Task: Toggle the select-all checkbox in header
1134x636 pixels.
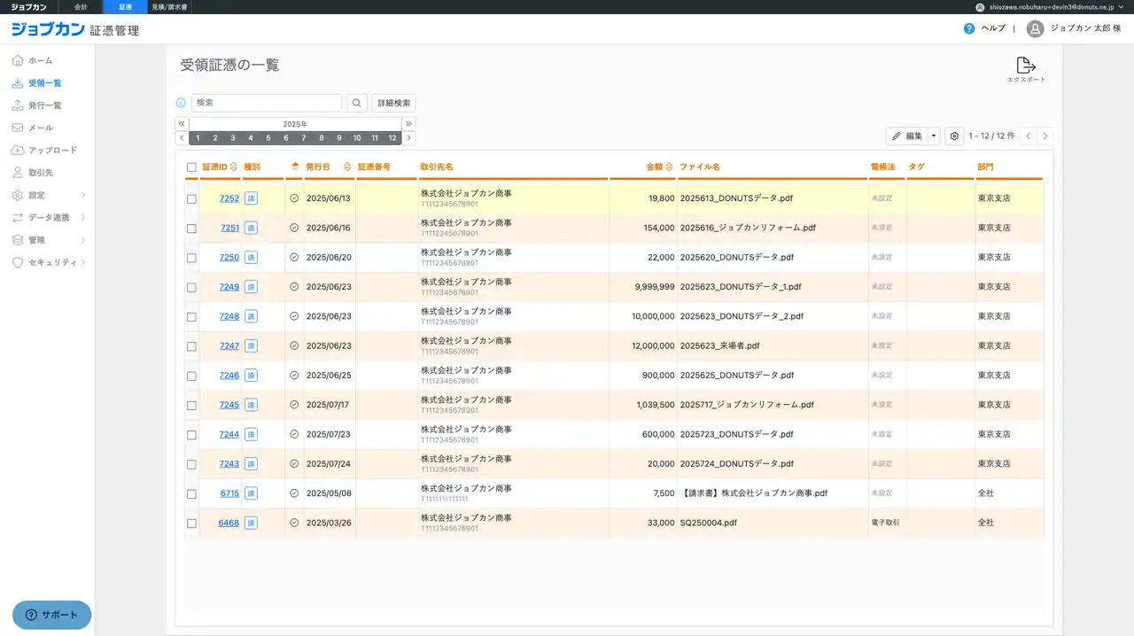Action: tap(191, 167)
